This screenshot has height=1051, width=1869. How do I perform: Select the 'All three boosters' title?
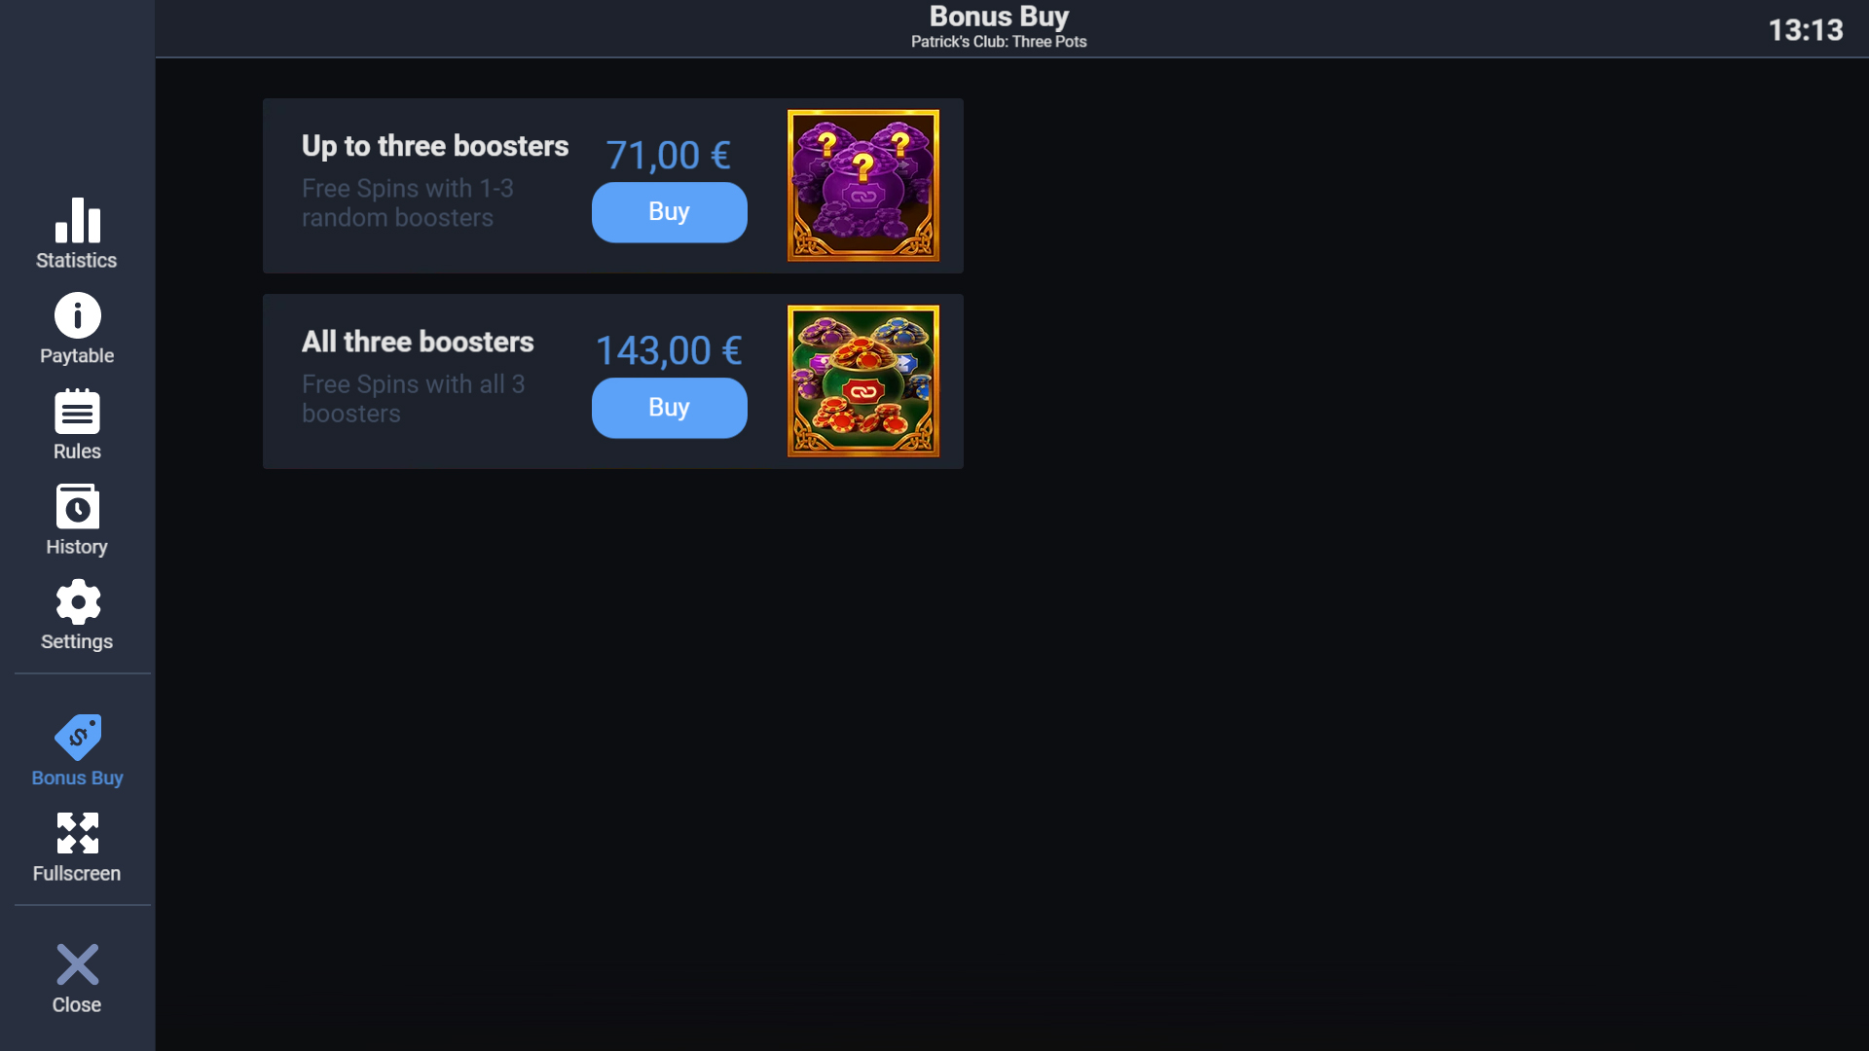coord(418,342)
